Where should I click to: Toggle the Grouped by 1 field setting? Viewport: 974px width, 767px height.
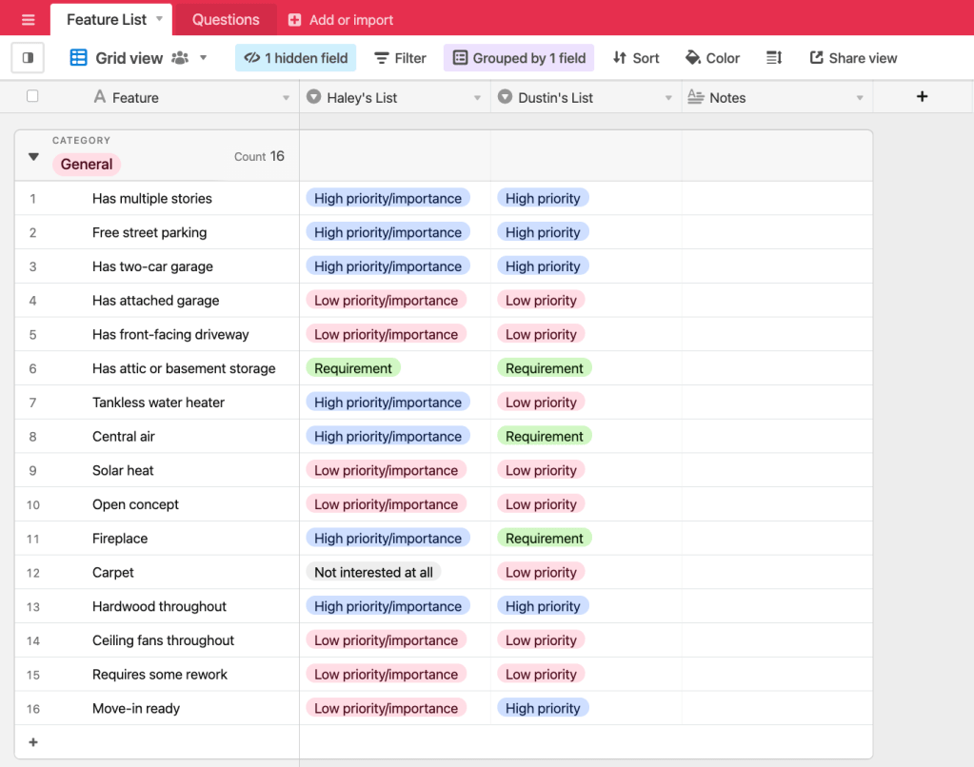(518, 57)
